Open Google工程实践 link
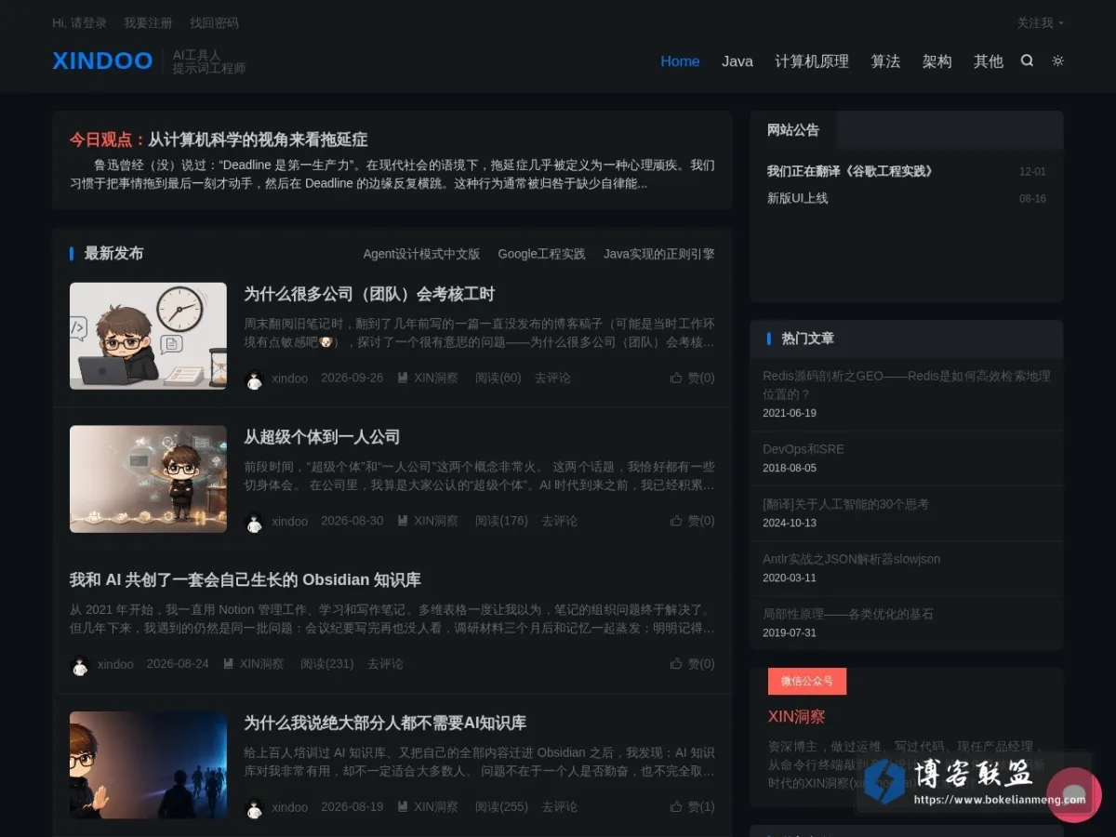The width and height of the screenshot is (1116, 837). 541,254
